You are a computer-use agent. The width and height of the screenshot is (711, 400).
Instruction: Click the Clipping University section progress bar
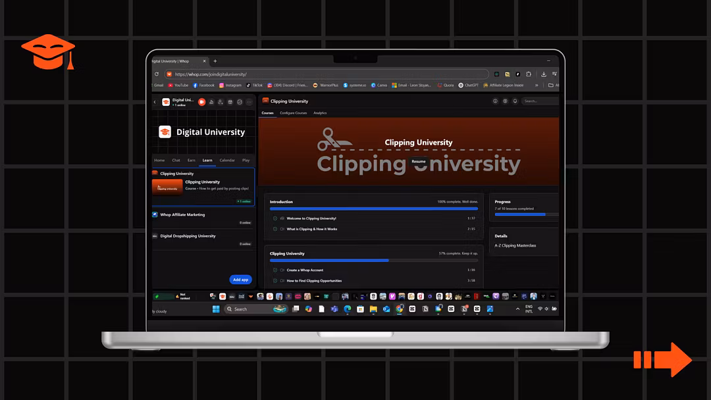(374, 261)
